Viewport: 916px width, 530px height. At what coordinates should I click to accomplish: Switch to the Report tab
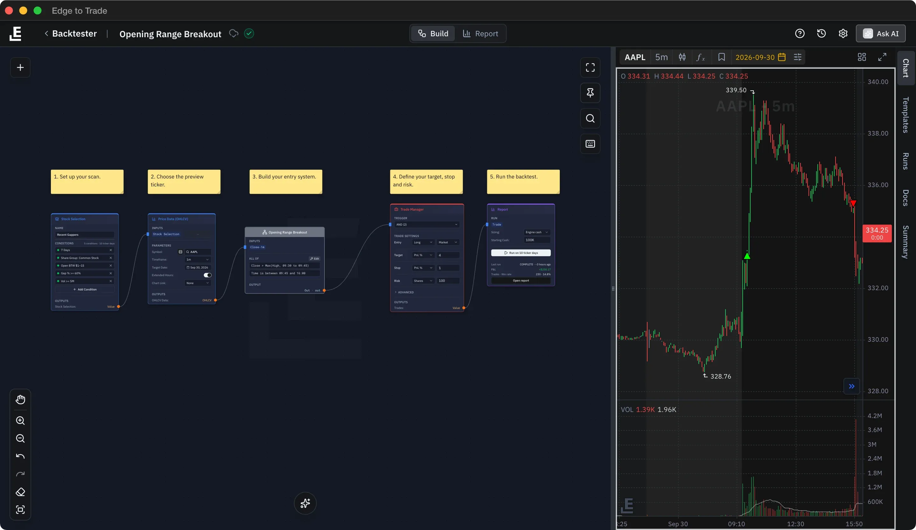click(480, 33)
